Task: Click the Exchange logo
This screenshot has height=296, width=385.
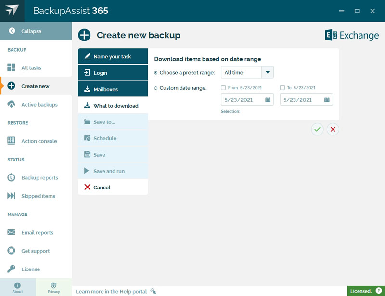Action: point(352,35)
